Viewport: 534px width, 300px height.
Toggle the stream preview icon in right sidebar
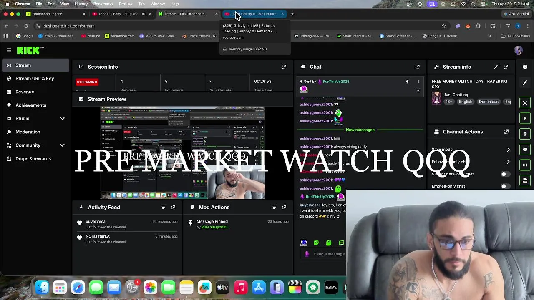point(525,102)
